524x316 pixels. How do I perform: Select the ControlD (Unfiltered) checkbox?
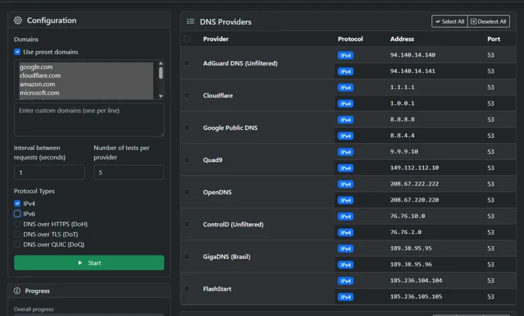tap(187, 224)
